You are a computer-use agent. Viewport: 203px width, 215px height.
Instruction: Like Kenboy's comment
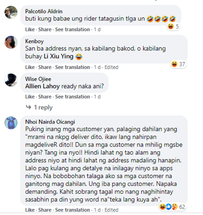pyautogui.click(x=30, y=67)
